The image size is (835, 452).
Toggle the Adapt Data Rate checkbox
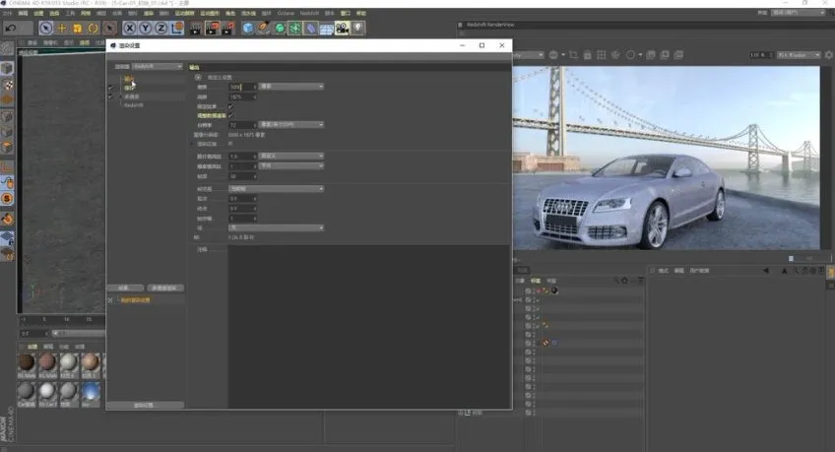click(230, 115)
